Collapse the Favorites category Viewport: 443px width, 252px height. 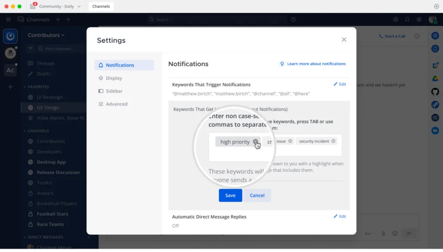coord(36,86)
